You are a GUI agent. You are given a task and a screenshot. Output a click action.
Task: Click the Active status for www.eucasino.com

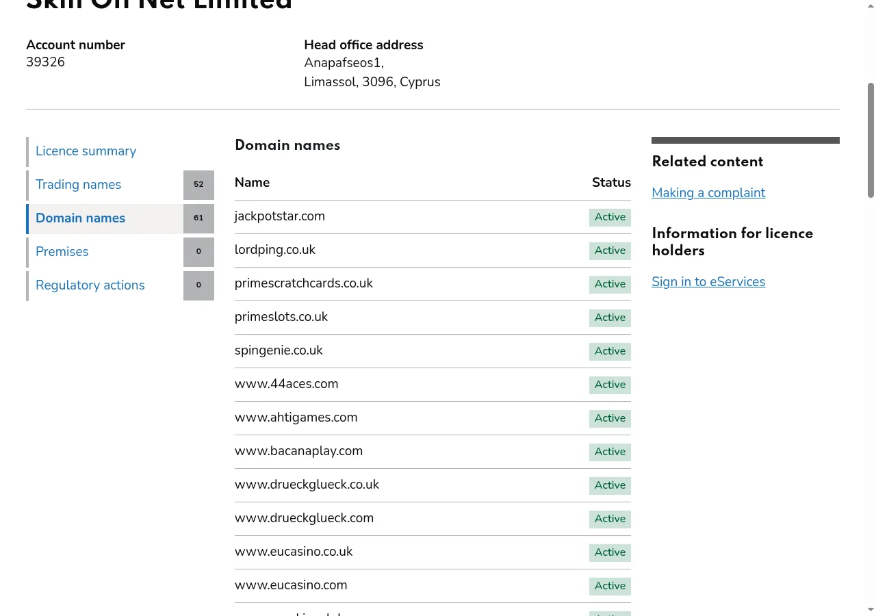610,586
